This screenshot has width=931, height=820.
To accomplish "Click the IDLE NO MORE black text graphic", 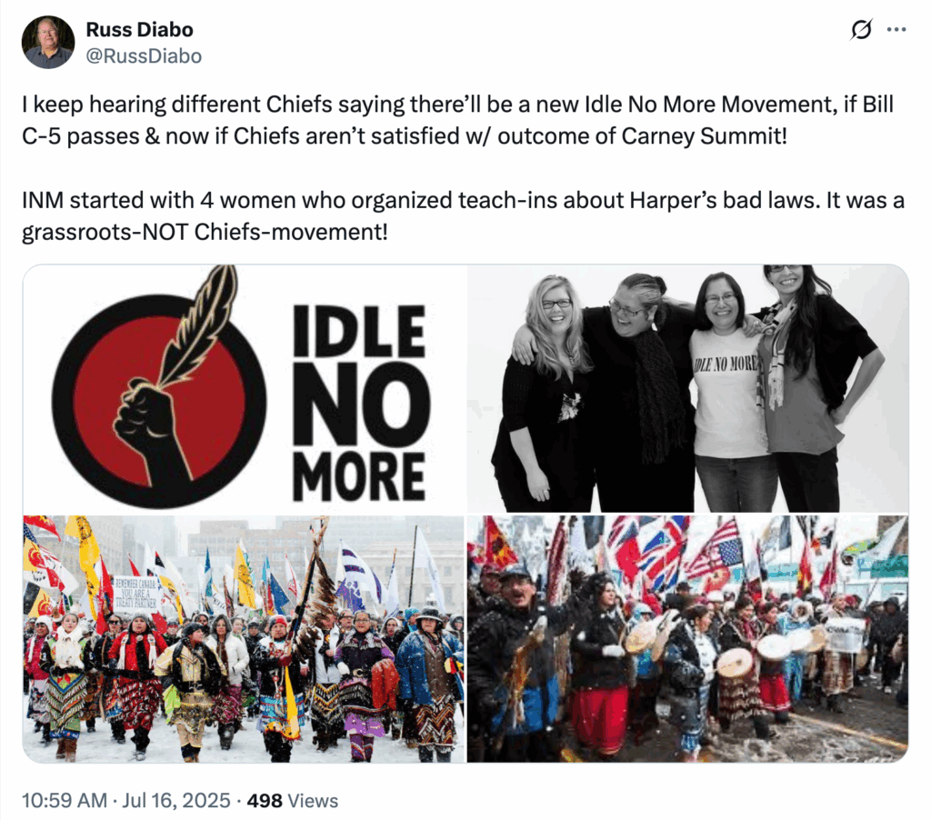I will [360, 403].
